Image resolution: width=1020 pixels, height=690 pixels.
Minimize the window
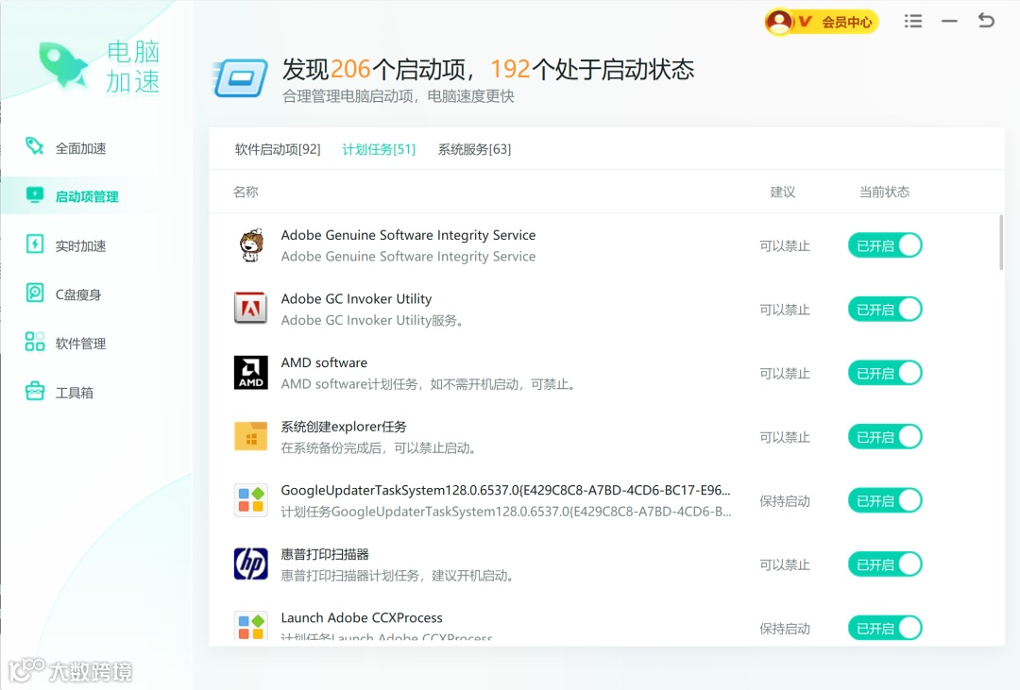point(949,22)
